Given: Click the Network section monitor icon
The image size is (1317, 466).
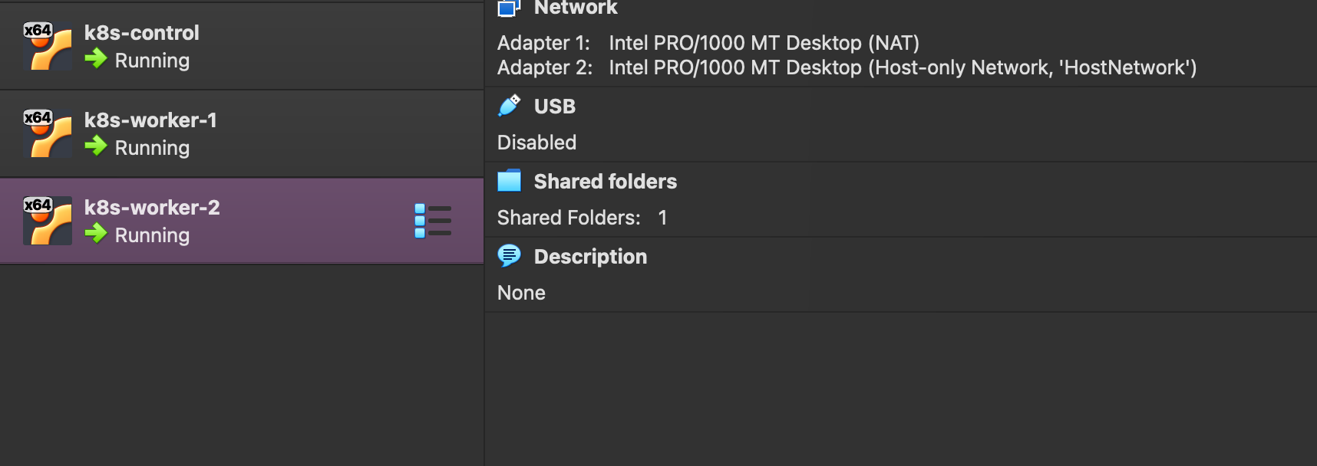Looking at the screenshot, I should (x=509, y=8).
